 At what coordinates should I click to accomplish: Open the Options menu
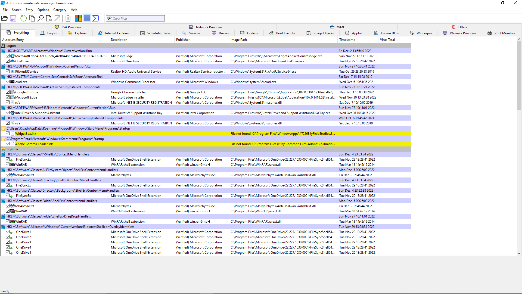(x=43, y=10)
